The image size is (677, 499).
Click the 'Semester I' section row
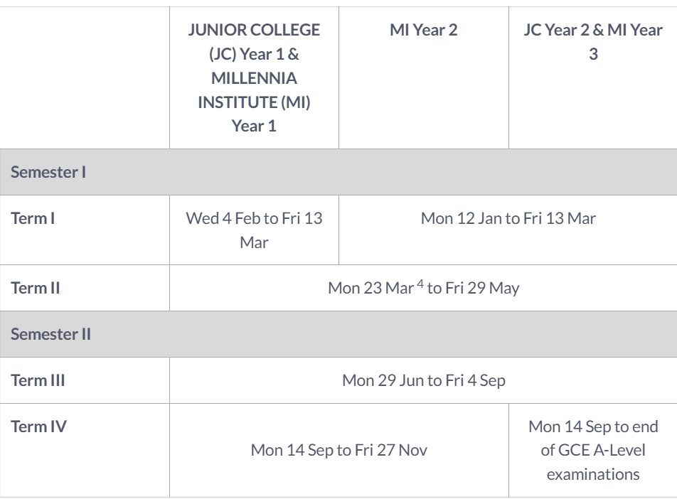coord(48,171)
